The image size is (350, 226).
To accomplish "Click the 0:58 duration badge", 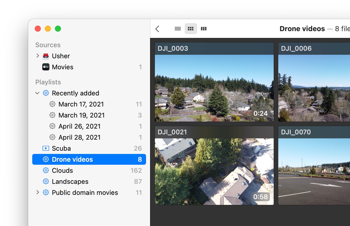I will coord(261,197).
